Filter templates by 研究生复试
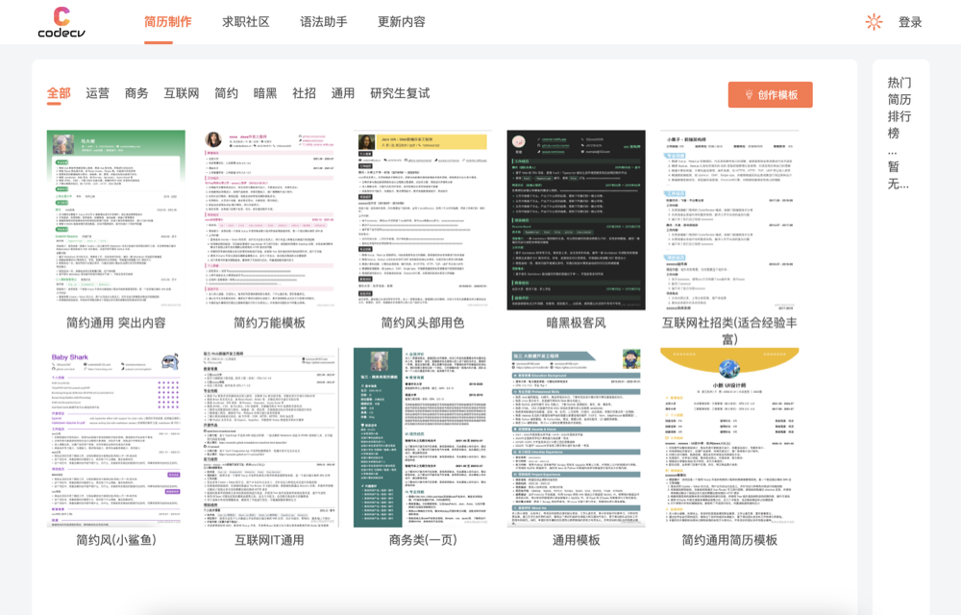The height and width of the screenshot is (615, 961). coord(400,93)
